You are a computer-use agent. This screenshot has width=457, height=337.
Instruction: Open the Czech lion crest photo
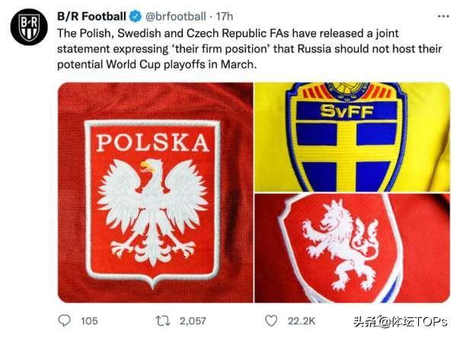[352, 248]
